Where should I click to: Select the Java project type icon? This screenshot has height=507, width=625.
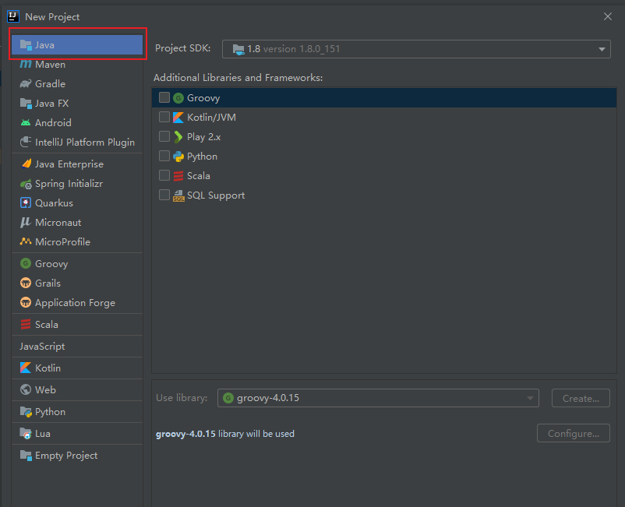pyautogui.click(x=26, y=45)
